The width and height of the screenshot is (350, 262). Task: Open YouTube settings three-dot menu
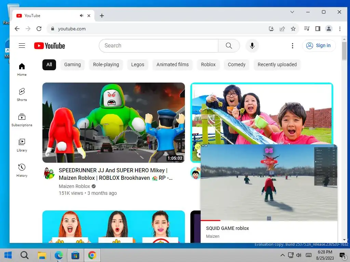pyautogui.click(x=293, y=46)
